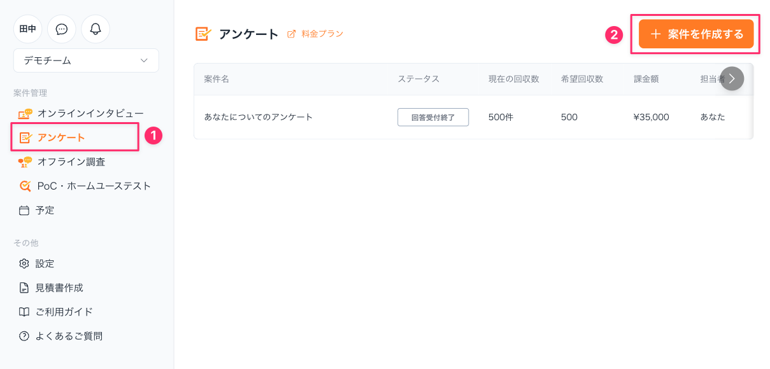
Task: Open オフライン調査 menu item
Action: pyautogui.click(x=71, y=162)
